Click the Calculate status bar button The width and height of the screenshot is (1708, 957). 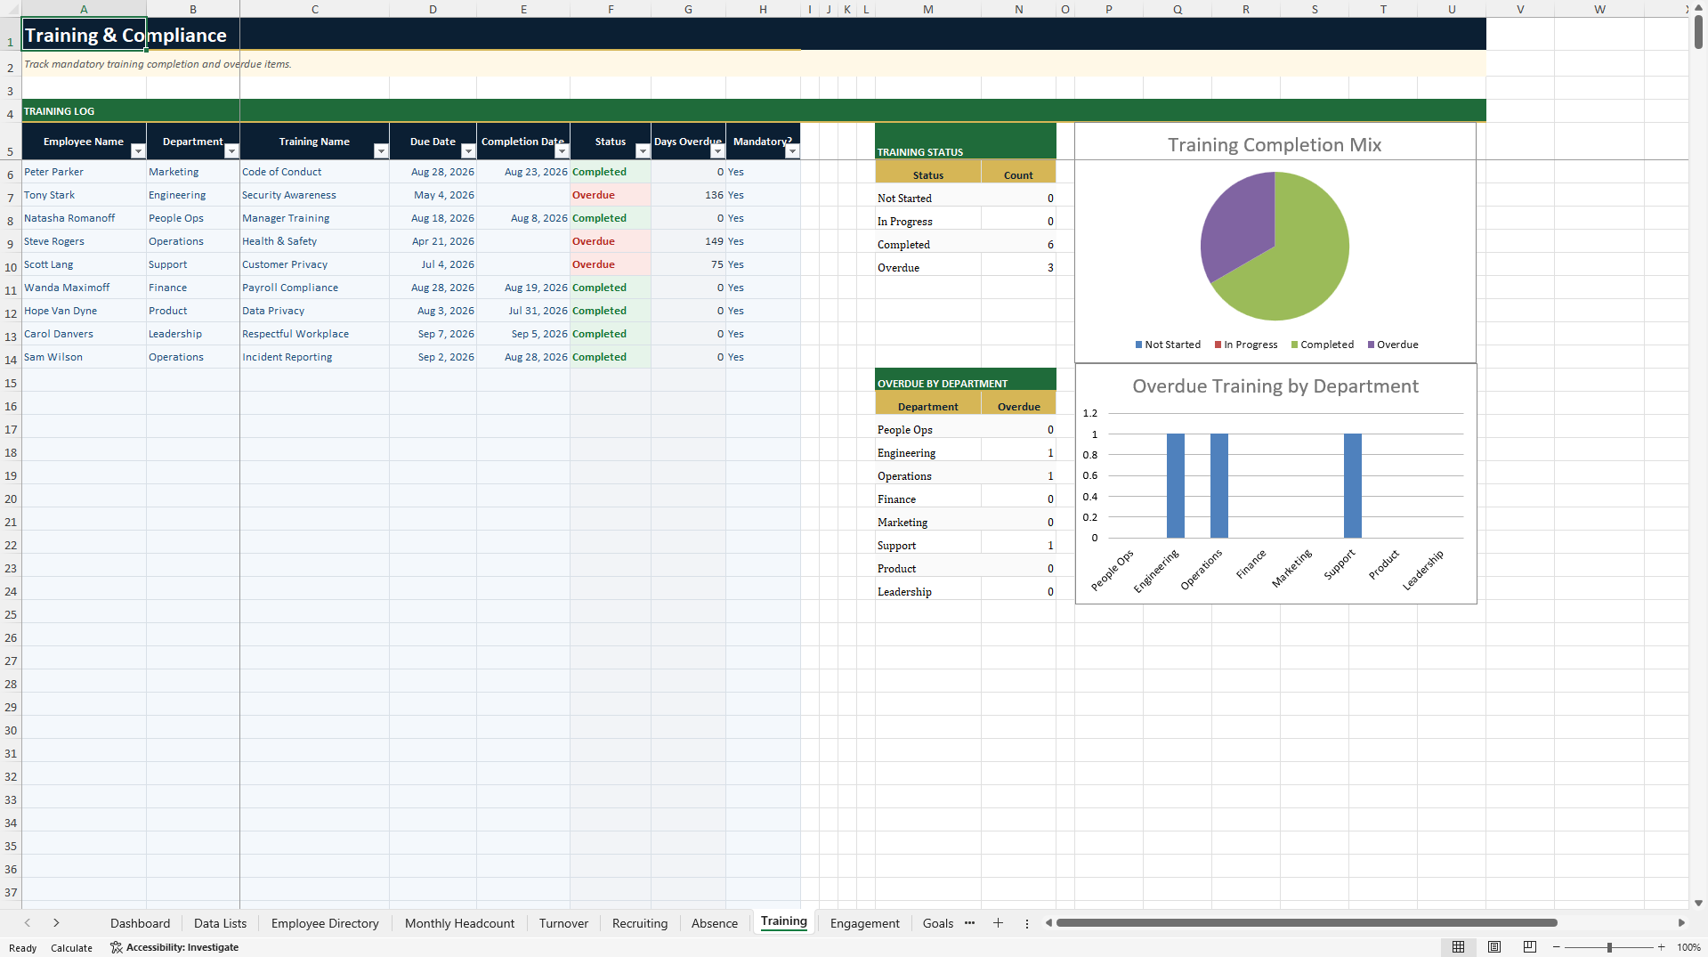[x=71, y=947]
